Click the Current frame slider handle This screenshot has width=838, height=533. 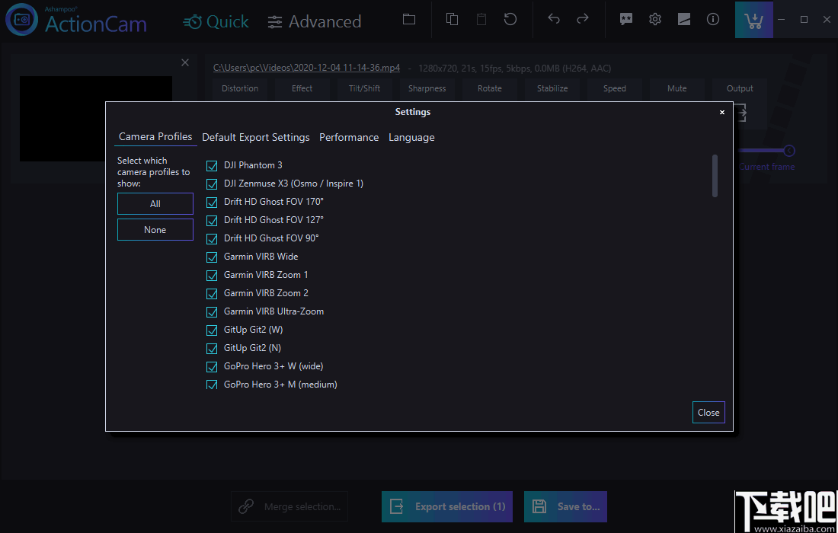788,151
